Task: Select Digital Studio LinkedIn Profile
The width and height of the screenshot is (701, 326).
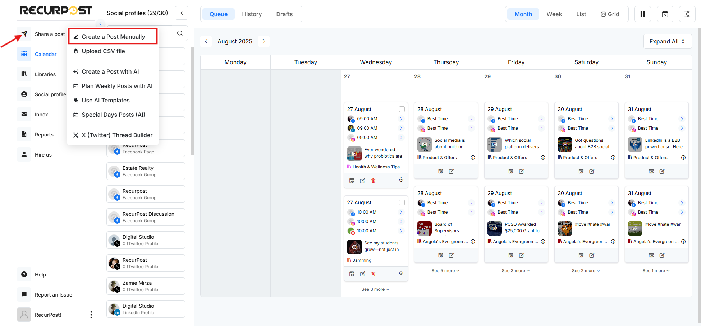Action: (146, 309)
